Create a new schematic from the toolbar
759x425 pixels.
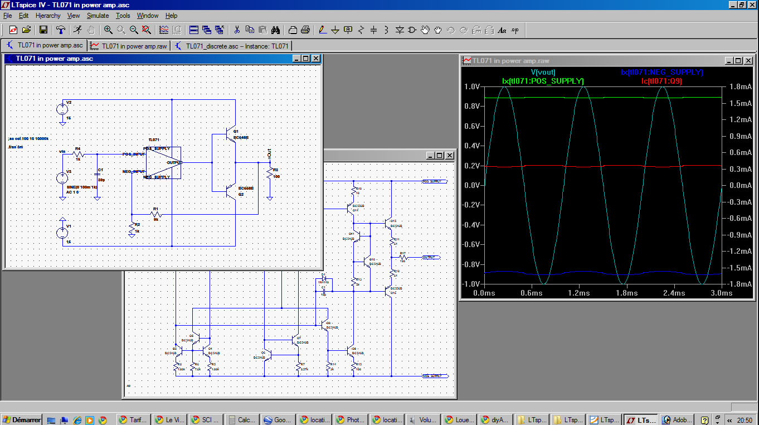pos(13,30)
